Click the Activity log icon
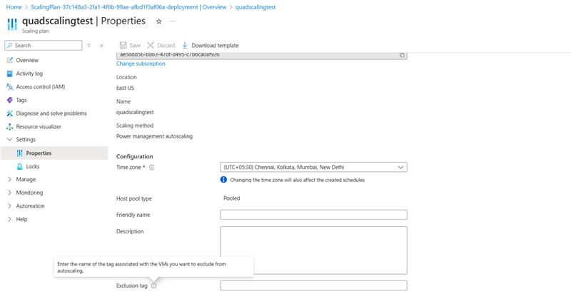 10,74
